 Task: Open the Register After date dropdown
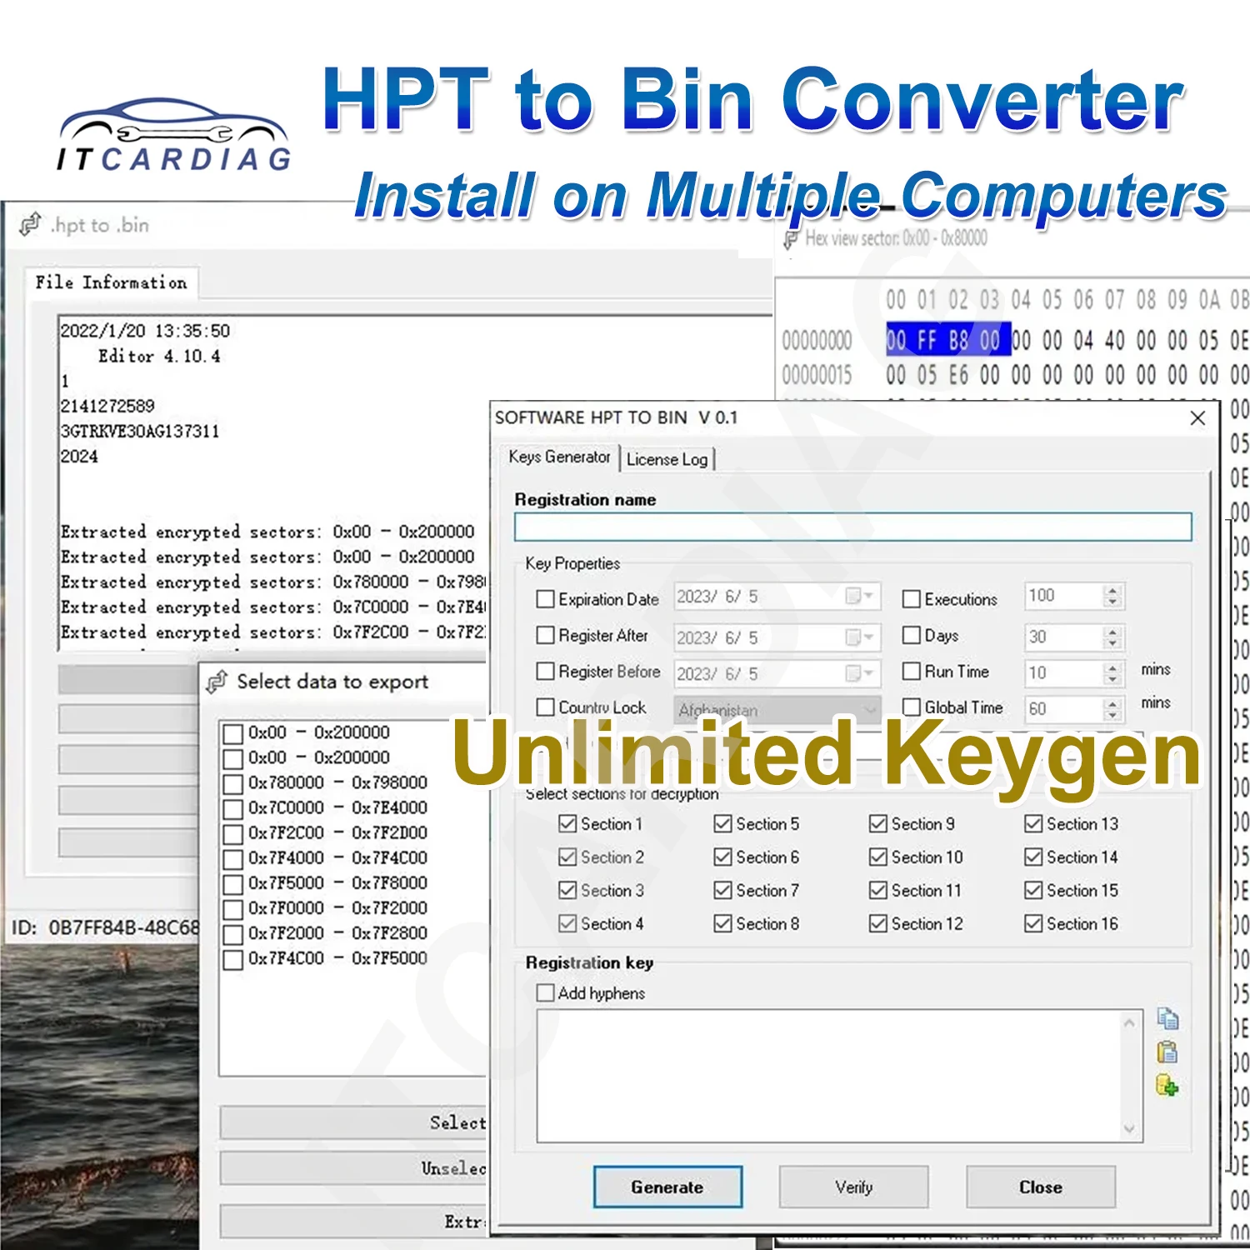click(858, 637)
